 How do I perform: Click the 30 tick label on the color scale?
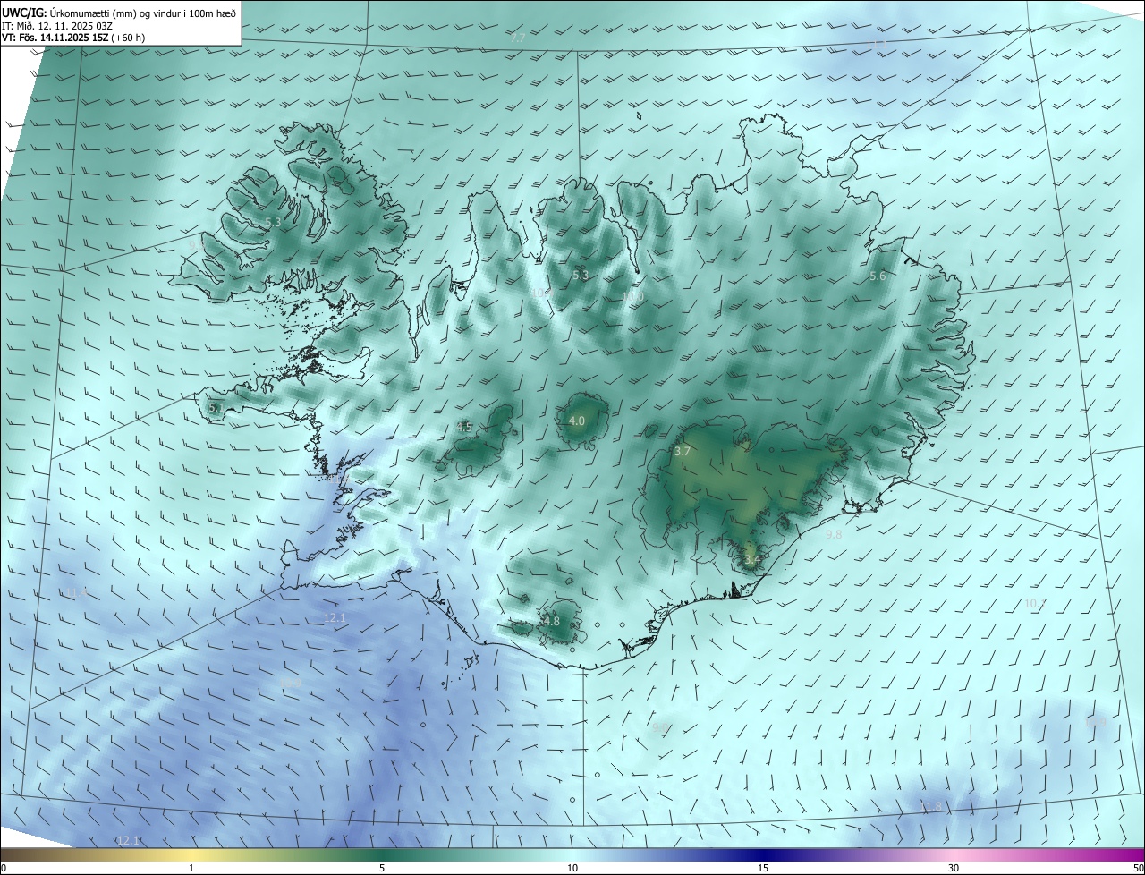pyautogui.click(x=954, y=868)
